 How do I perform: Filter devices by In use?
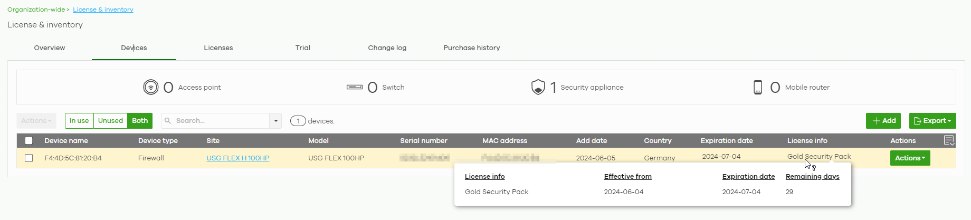tap(79, 121)
